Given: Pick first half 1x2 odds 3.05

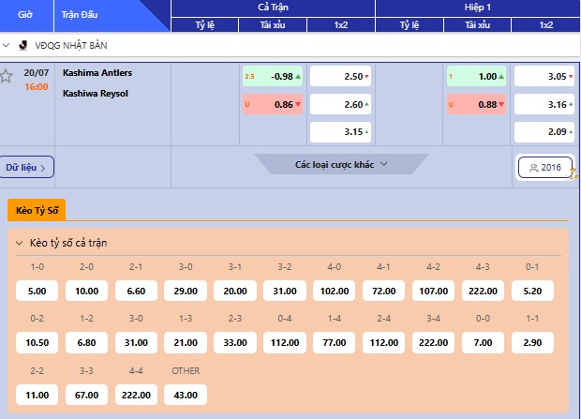Looking at the screenshot, I should pos(544,76).
